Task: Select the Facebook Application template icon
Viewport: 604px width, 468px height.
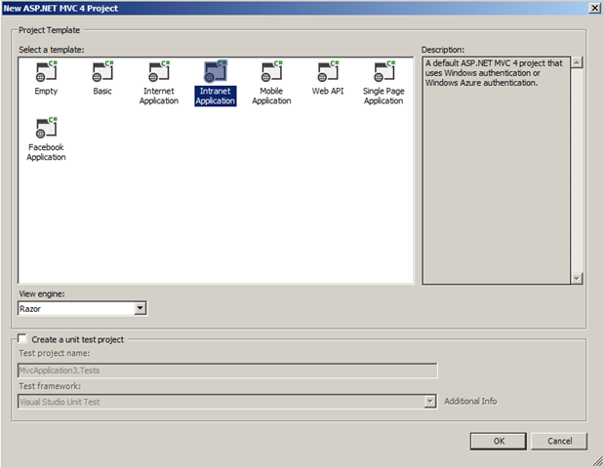Action: coord(46,128)
